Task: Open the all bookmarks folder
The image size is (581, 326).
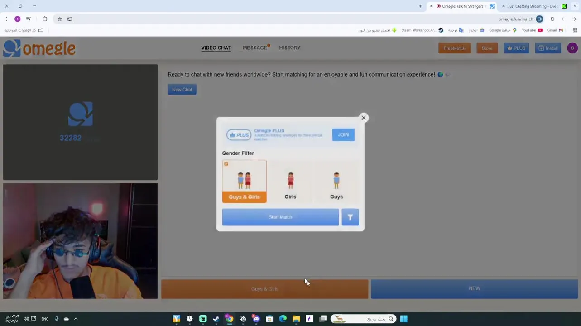Action: click(x=24, y=30)
